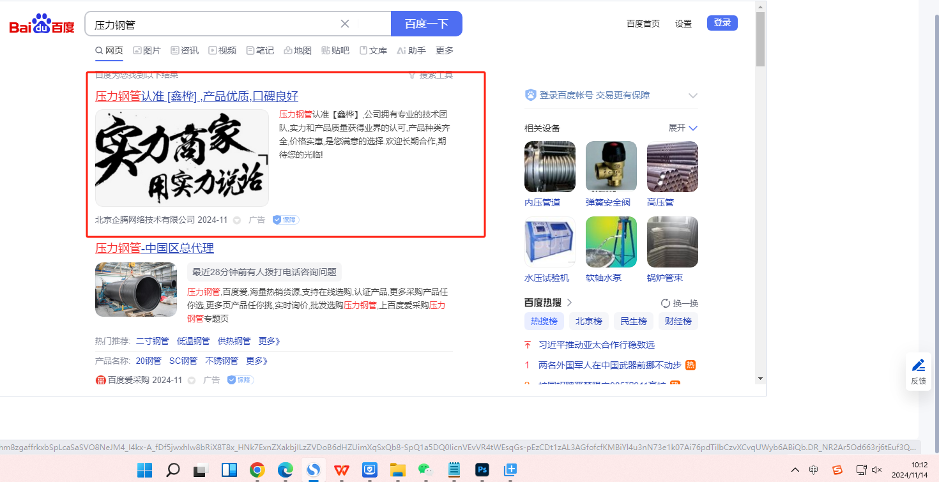Switch to the 图片 tab
The width and height of the screenshot is (939, 482).
(147, 50)
